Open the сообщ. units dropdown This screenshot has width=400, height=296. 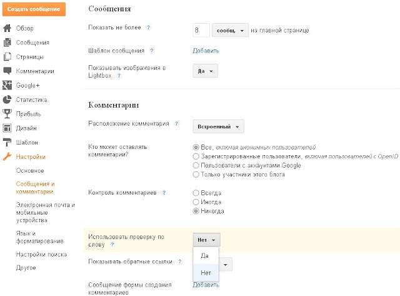(231, 31)
